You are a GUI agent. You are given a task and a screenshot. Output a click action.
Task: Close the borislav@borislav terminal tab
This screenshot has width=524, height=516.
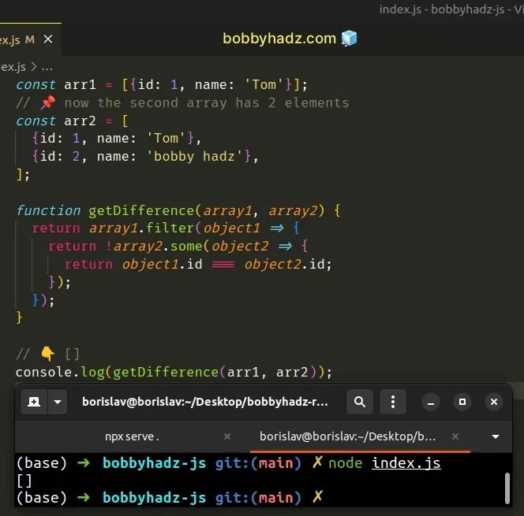(x=455, y=436)
